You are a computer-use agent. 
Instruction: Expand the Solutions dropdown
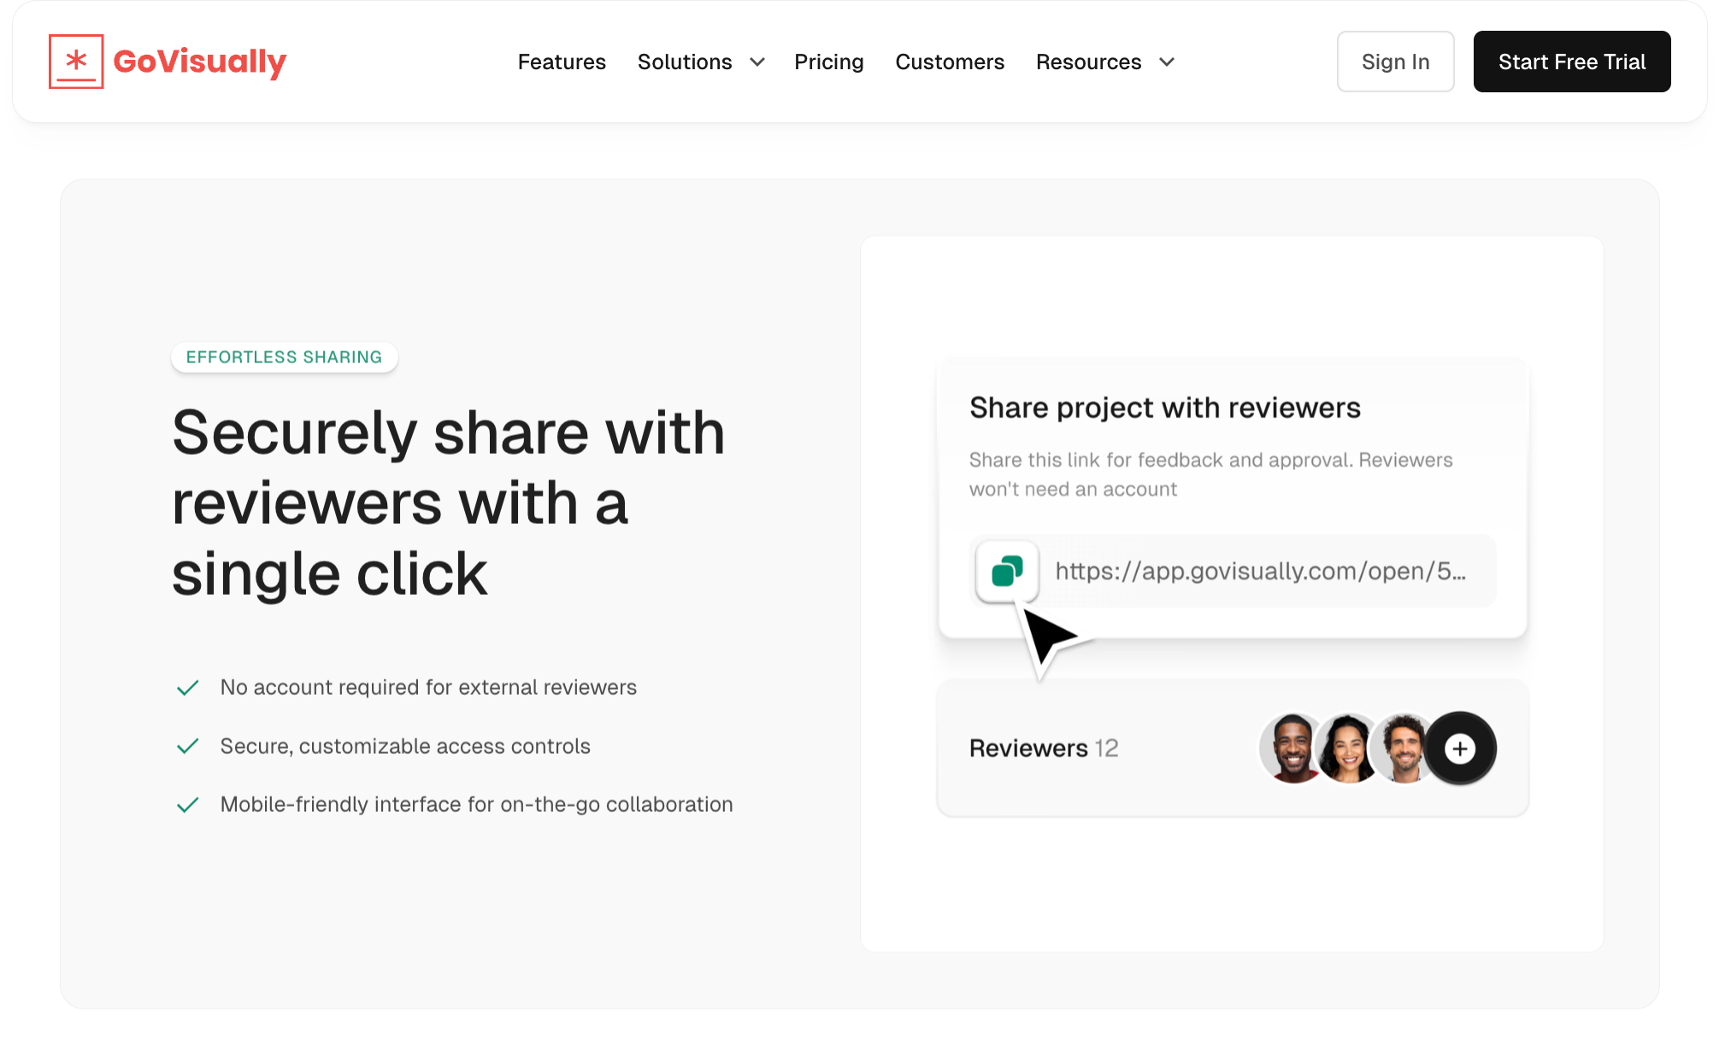[x=685, y=62]
